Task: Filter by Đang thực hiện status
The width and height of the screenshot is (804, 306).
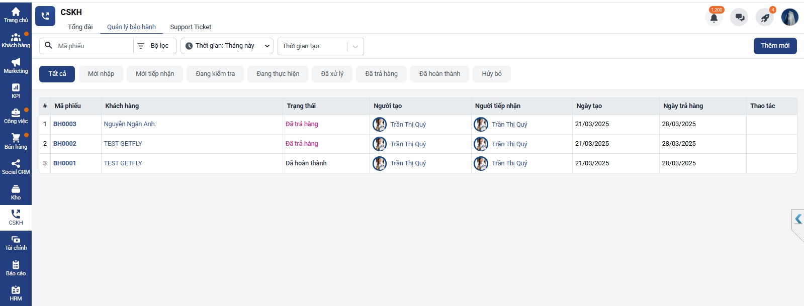Action: click(278, 74)
